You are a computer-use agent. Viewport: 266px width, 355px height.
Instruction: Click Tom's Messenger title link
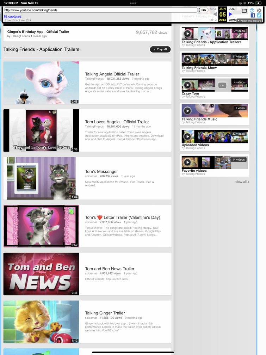[101, 172]
